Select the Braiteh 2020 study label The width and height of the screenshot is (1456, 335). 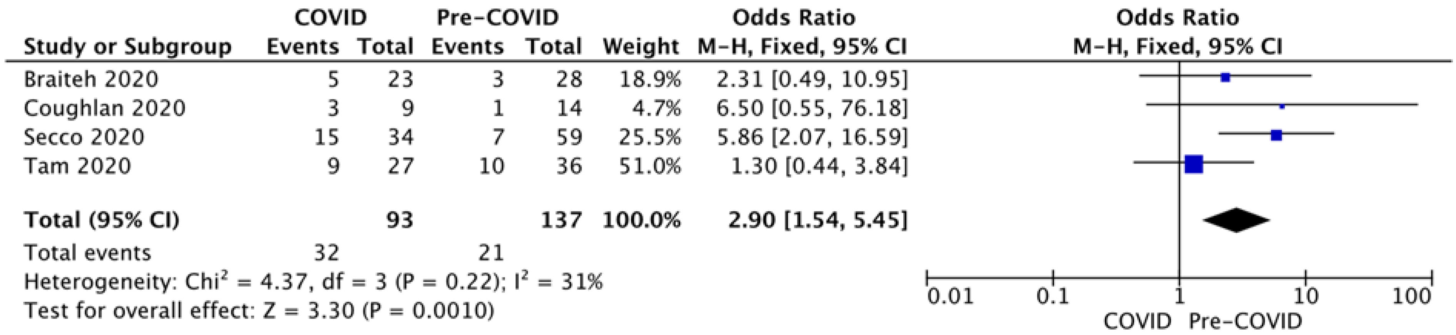[91, 79]
